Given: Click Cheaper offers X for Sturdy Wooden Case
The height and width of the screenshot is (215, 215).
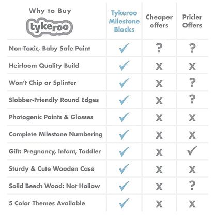Looking at the screenshot, I should pos(159,170).
